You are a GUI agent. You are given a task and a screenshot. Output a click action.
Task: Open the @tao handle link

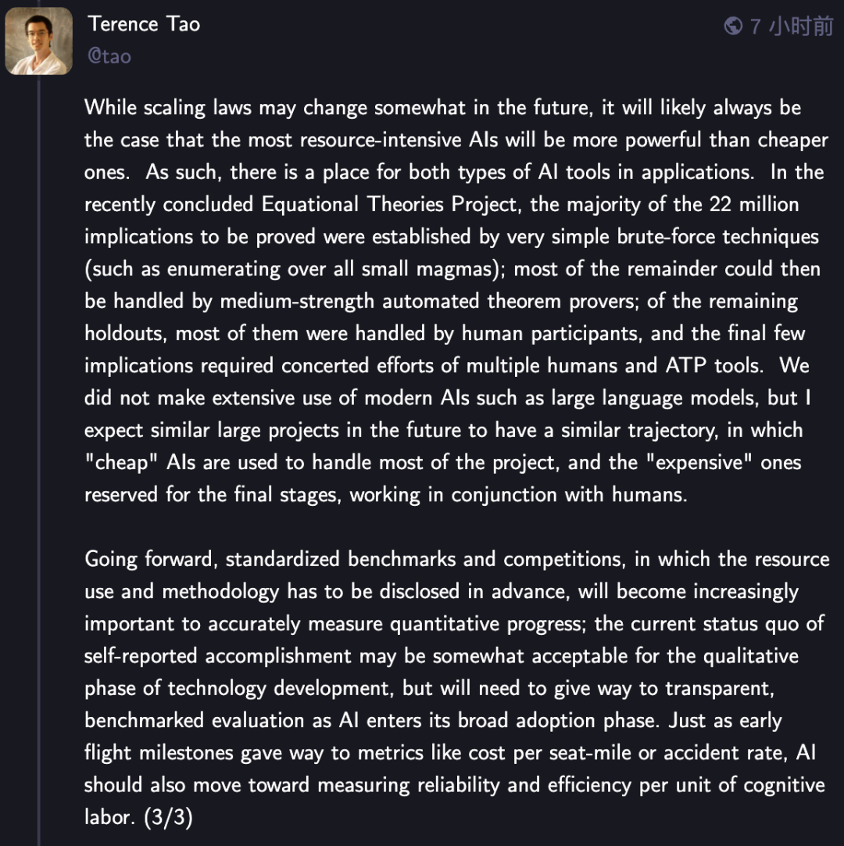(x=109, y=56)
